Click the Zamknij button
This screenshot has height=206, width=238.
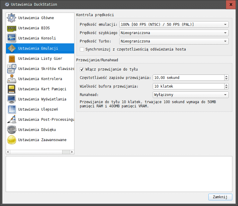(x=220, y=197)
